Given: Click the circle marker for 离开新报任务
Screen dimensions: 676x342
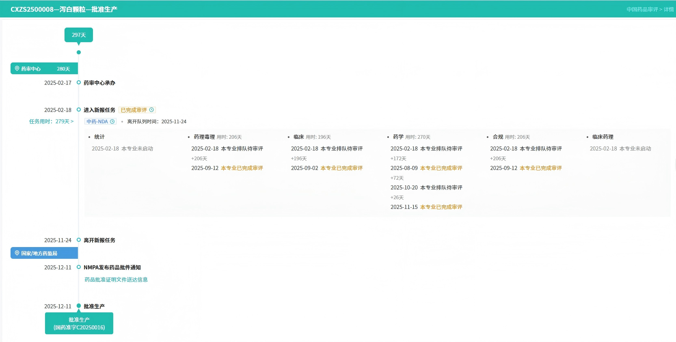Looking at the screenshot, I should (79, 240).
